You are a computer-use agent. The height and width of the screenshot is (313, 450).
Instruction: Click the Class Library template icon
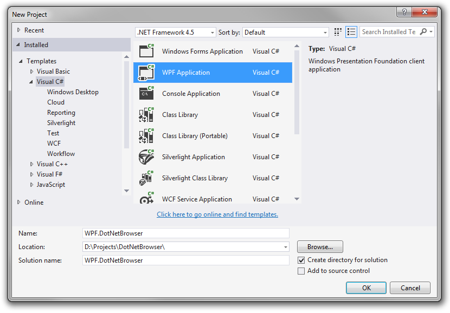pyautogui.click(x=146, y=115)
